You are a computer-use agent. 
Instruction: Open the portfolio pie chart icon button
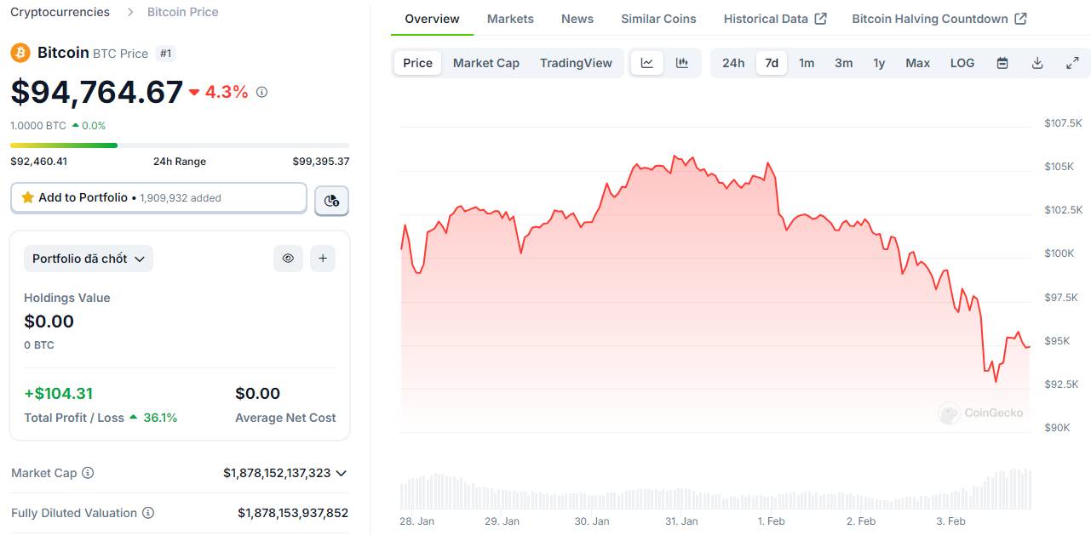tap(331, 201)
